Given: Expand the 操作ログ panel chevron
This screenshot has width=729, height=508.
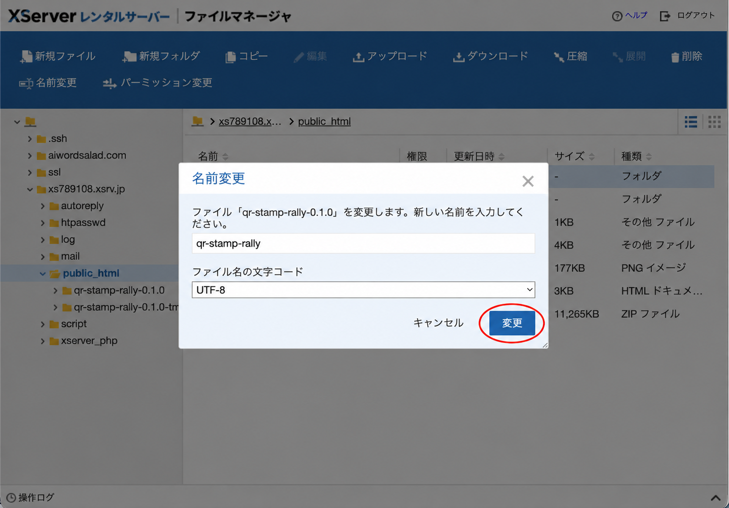Looking at the screenshot, I should pos(715,498).
